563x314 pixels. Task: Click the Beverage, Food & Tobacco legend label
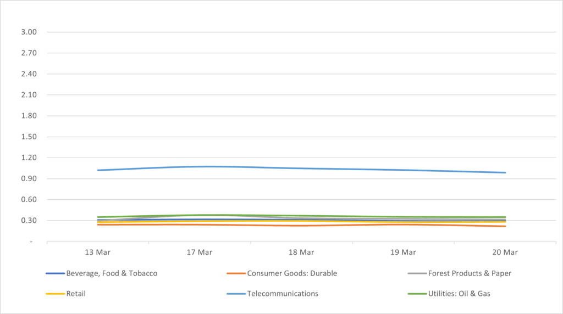click(112, 273)
